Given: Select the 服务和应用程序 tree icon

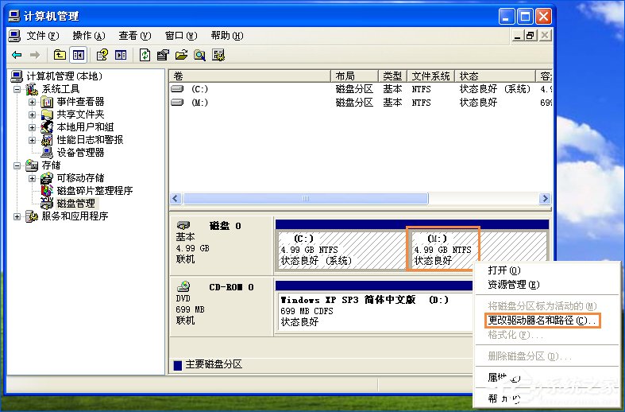Looking at the screenshot, I should 32,216.
